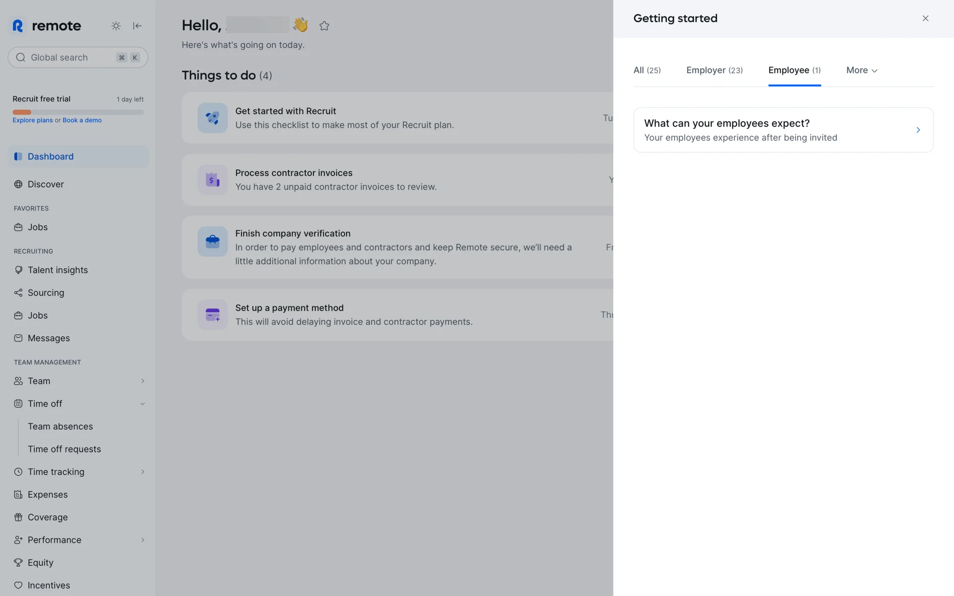954x596 pixels.
Task: Click the payment method card icon
Action: (212, 315)
